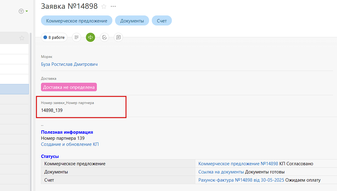Select the 14898_139 value
337x191 pixels.
click(52, 110)
